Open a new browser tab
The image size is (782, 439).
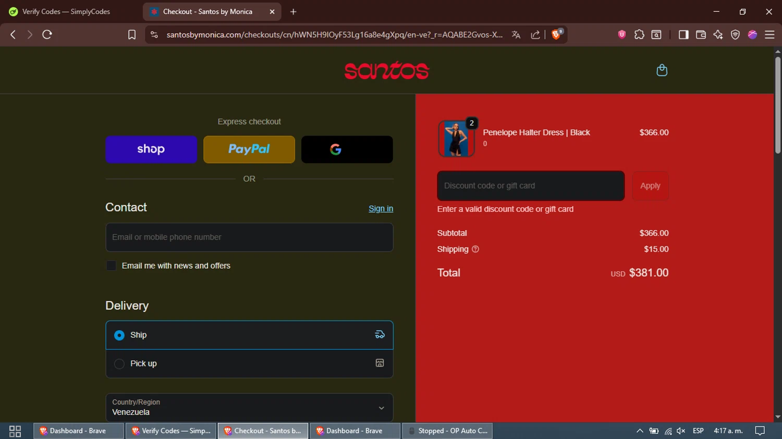point(294,11)
